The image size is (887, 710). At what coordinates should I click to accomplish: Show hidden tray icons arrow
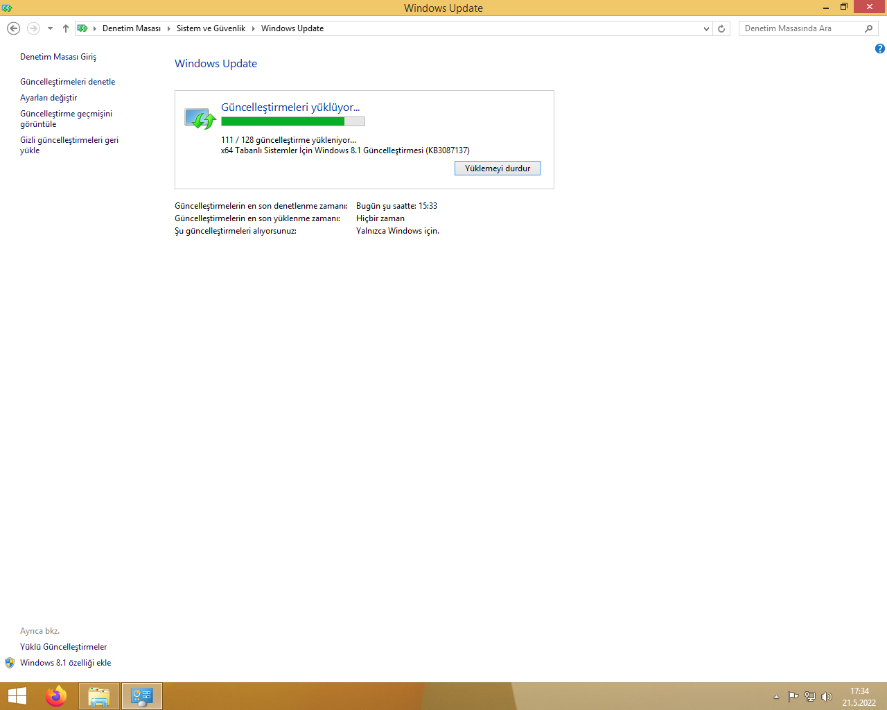[776, 697]
